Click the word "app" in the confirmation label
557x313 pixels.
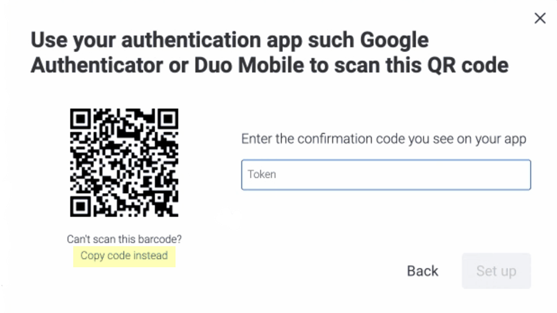(x=515, y=139)
